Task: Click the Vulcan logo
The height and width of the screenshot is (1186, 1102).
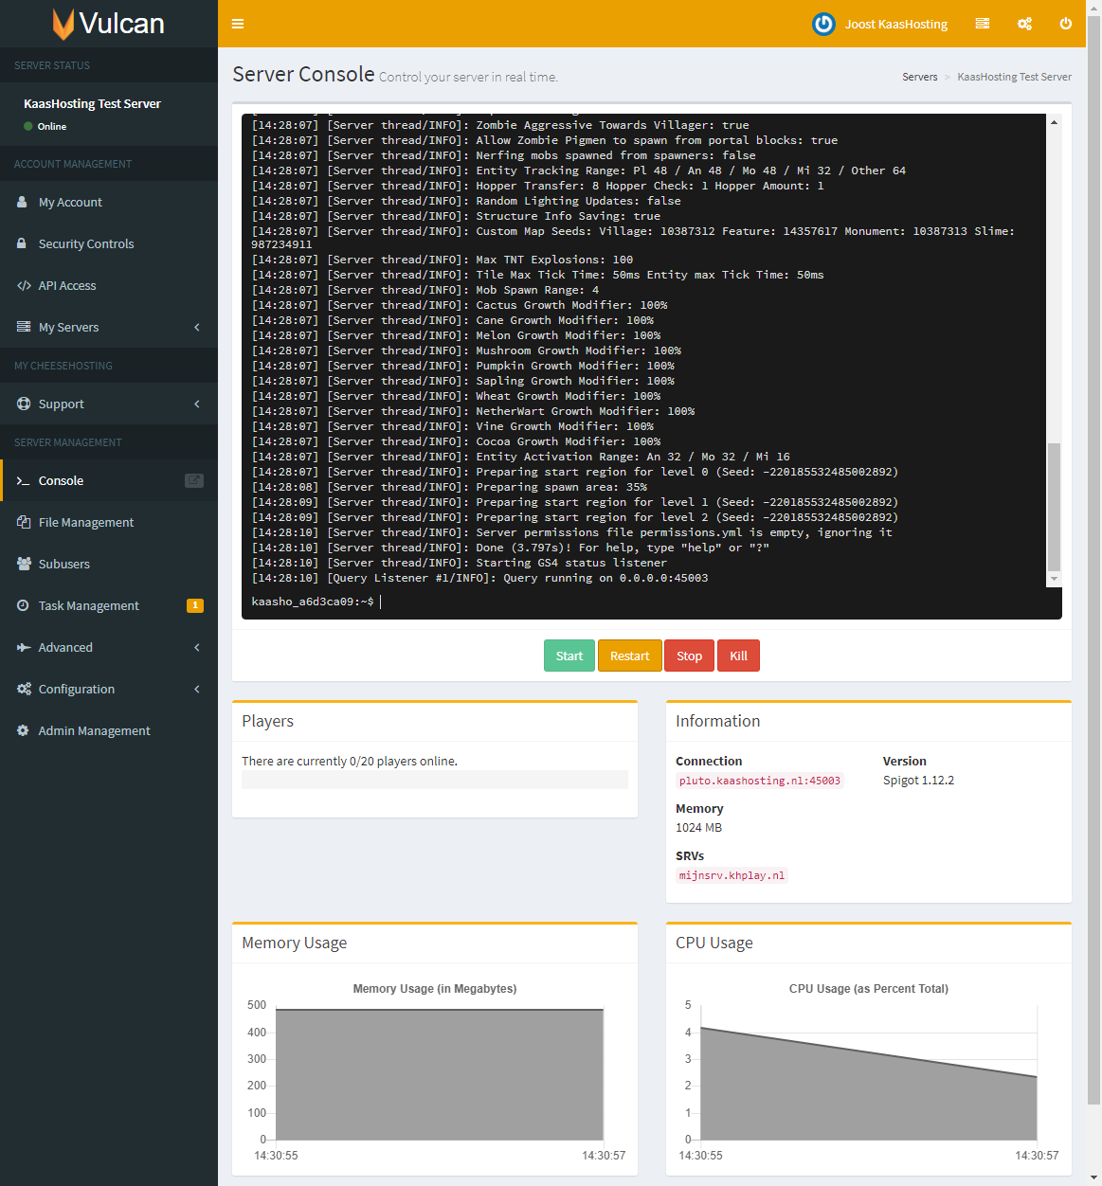Action: (108, 24)
